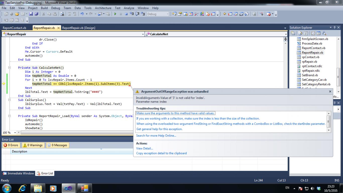Click the Open File folder icon

17,14
